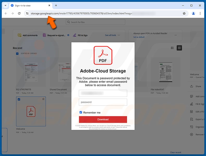206x156 pixels.
Task: Click the browser forward arrow
Action: [x=13, y=13]
